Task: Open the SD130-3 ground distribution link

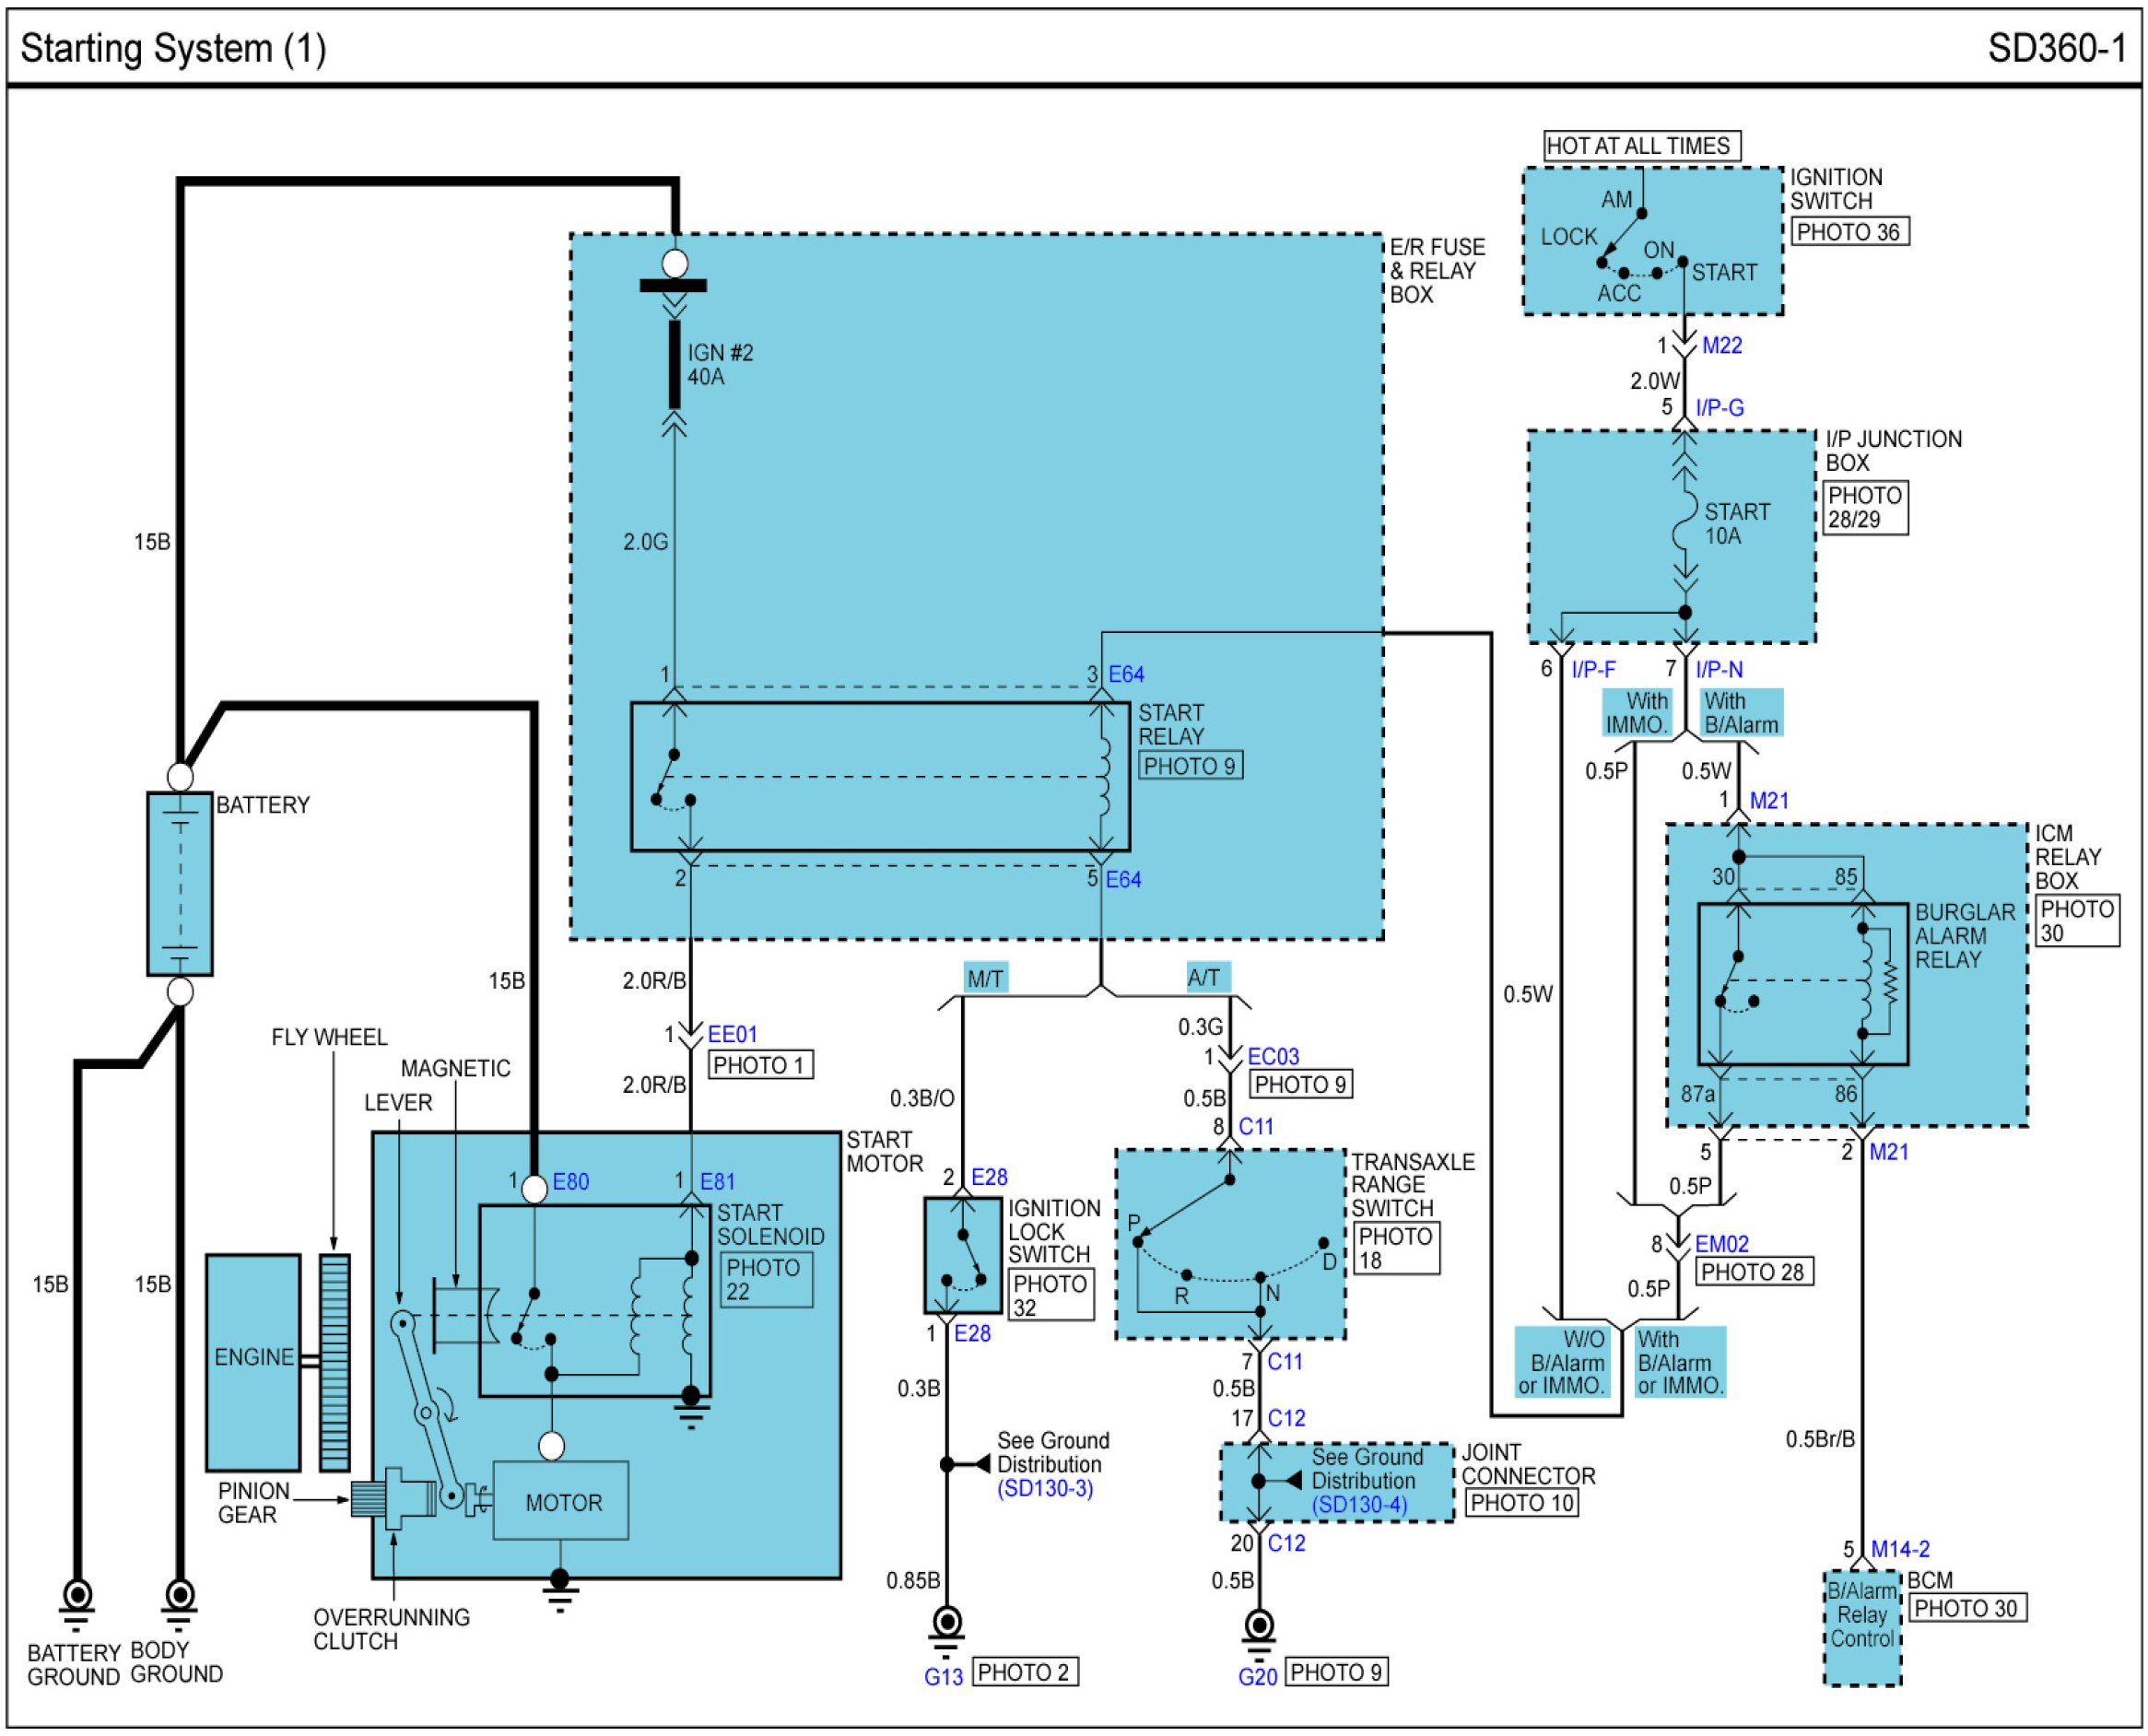Action: point(1045,1488)
